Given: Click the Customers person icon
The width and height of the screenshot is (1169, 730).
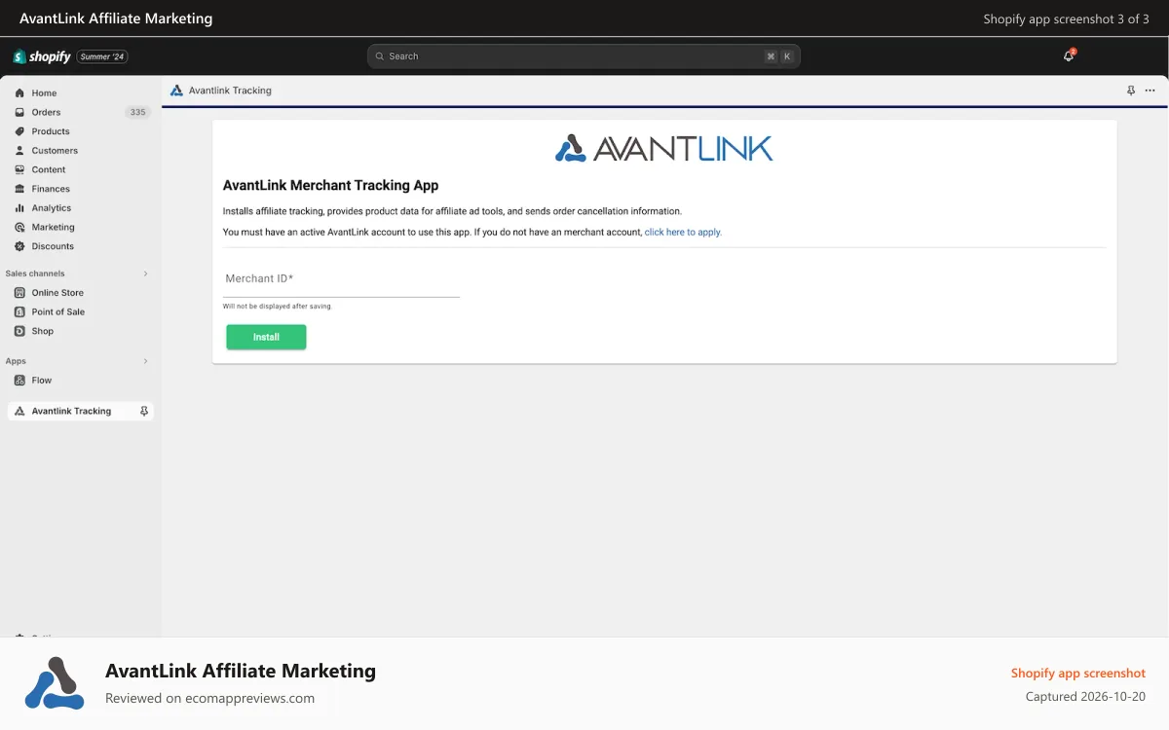Looking at the screenshot, I should tap(19, 151).
